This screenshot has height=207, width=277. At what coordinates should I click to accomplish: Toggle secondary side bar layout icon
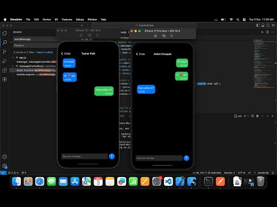click(x=268, y=25)
